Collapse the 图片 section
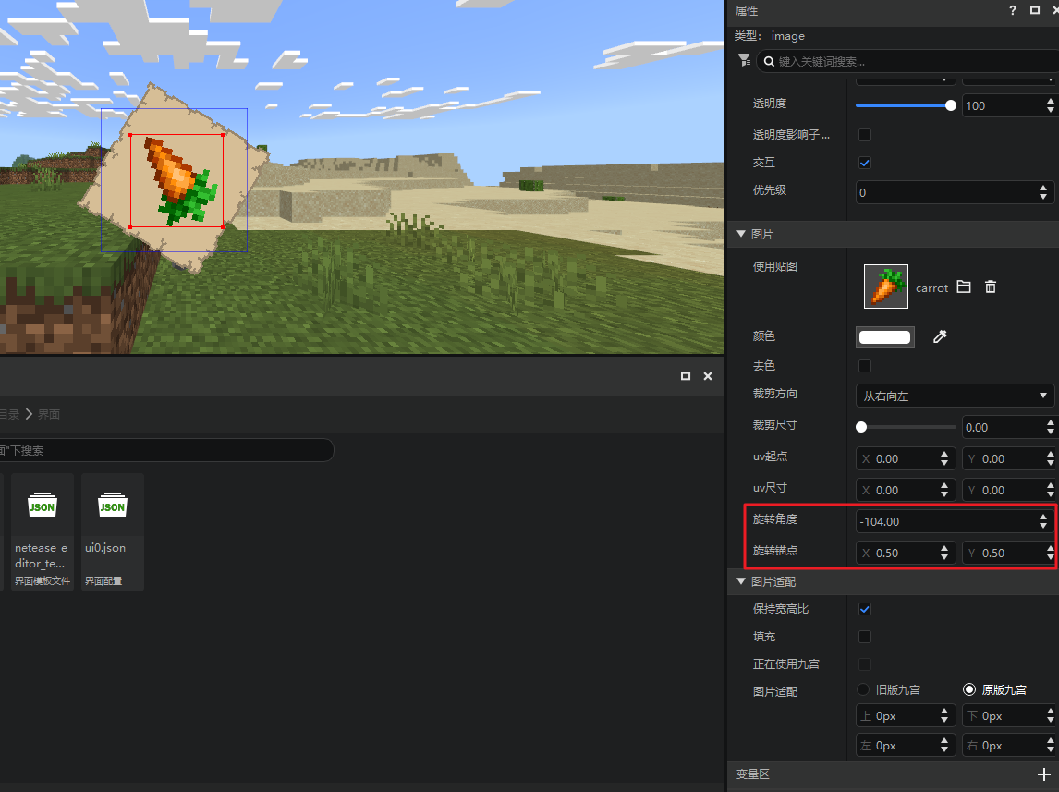 (x=741, y=234)
